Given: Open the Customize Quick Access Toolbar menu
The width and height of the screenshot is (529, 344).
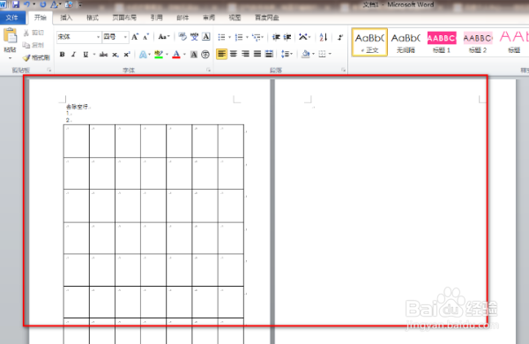Looking at the screenshot, I should (x=80, y=4).
